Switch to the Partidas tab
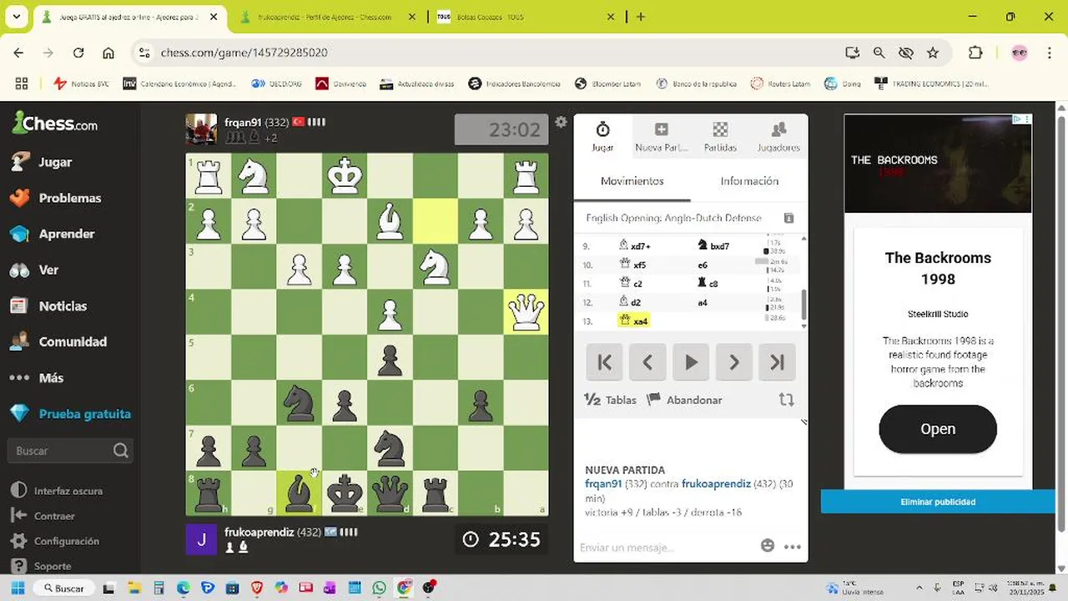Image resolution: width=1068 pixels, height=601 pixels. click(720, 136)
